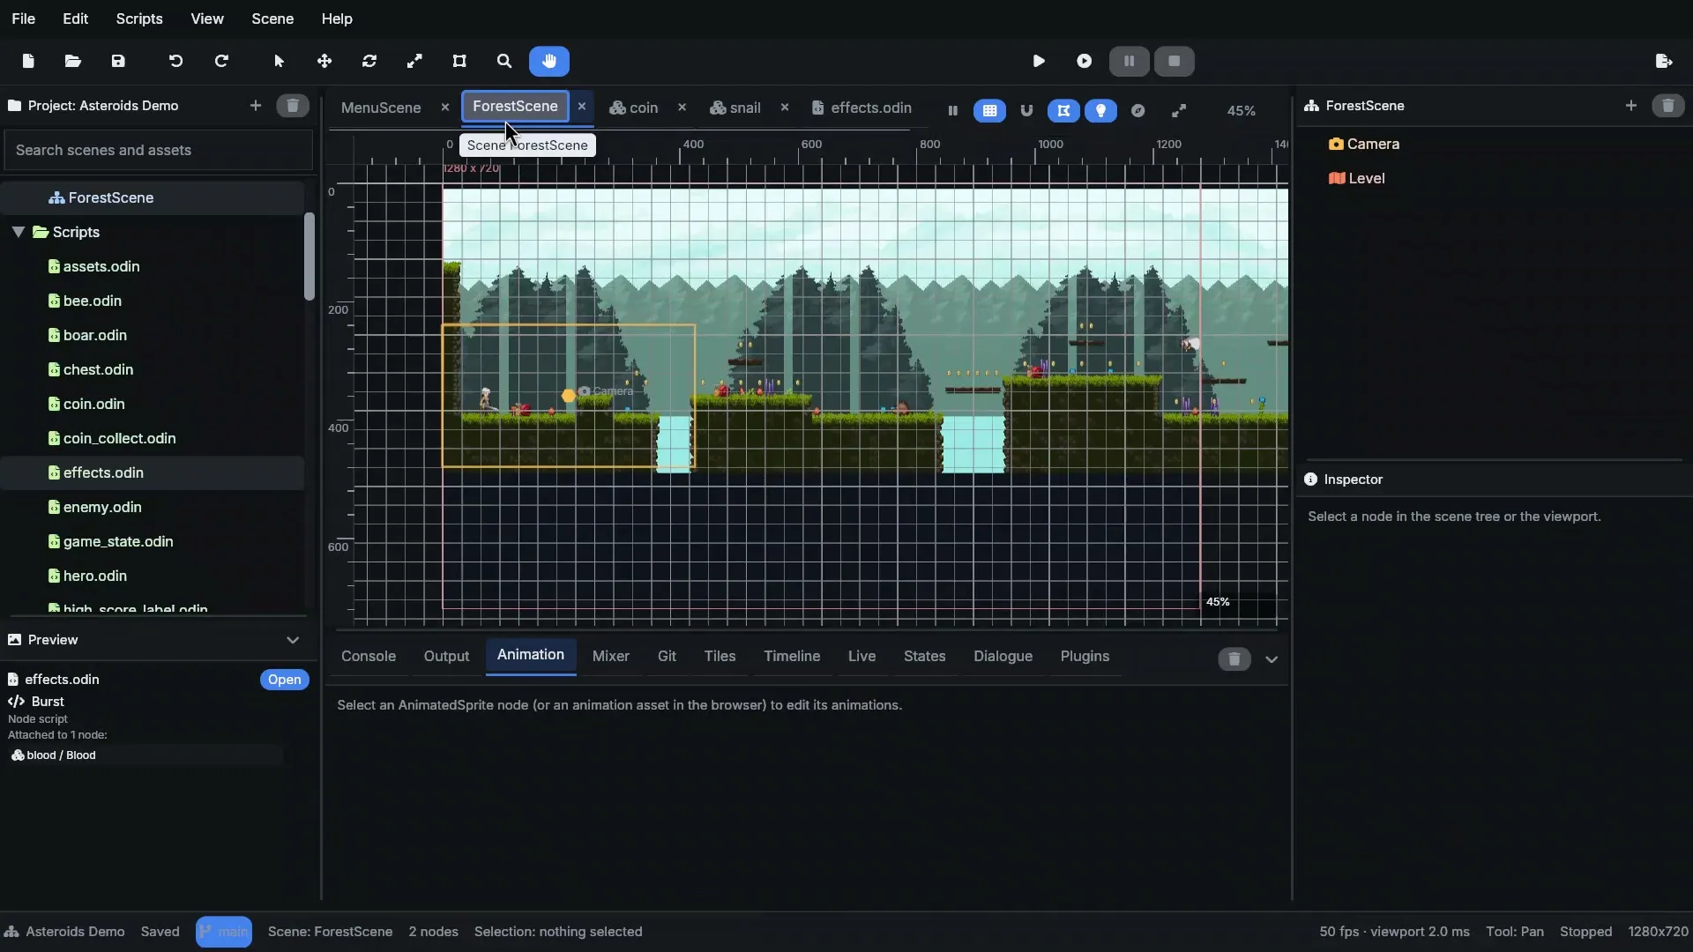The image size is (1693, 952).
Task: Select the Rect transform tool
Action: [459, 61]
